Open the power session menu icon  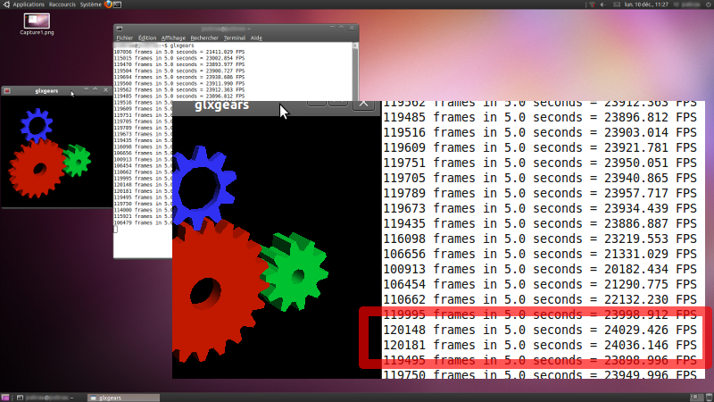click(x=709, y=4)
